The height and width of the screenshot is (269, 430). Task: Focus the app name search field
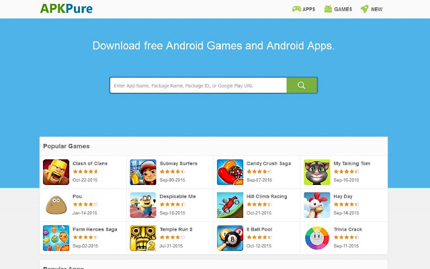coord(198,85)
